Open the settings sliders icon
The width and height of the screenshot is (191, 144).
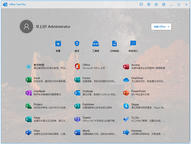coord(164,4)
